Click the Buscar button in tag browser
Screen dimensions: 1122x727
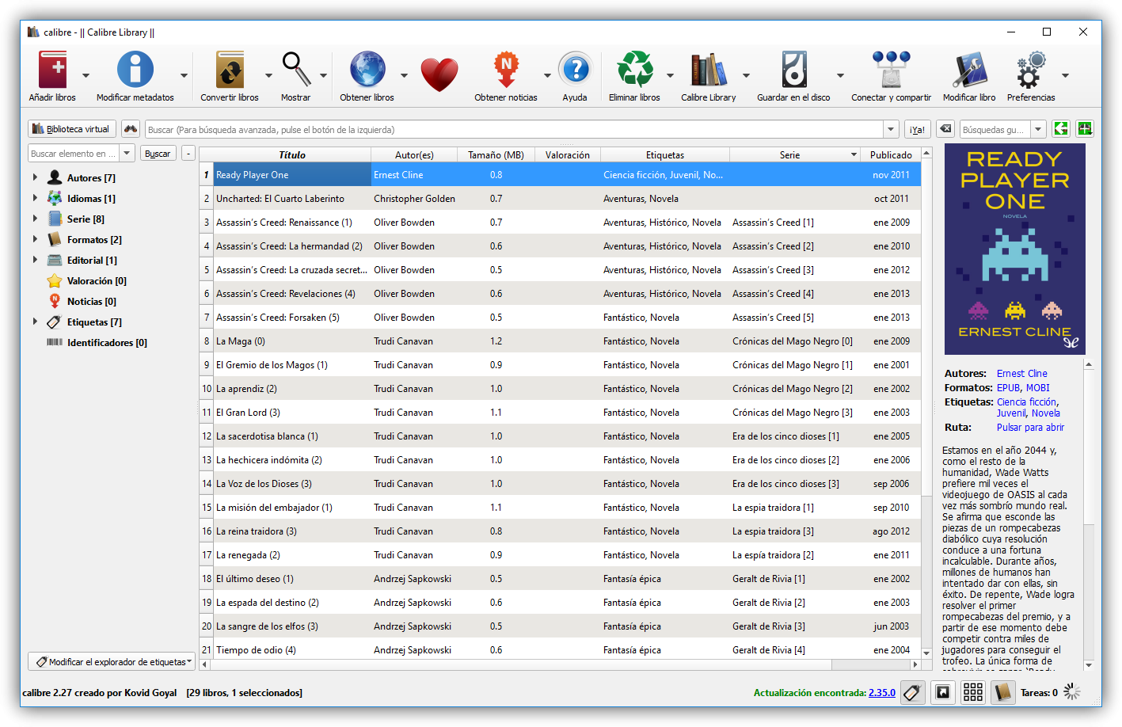coord(158,154)
